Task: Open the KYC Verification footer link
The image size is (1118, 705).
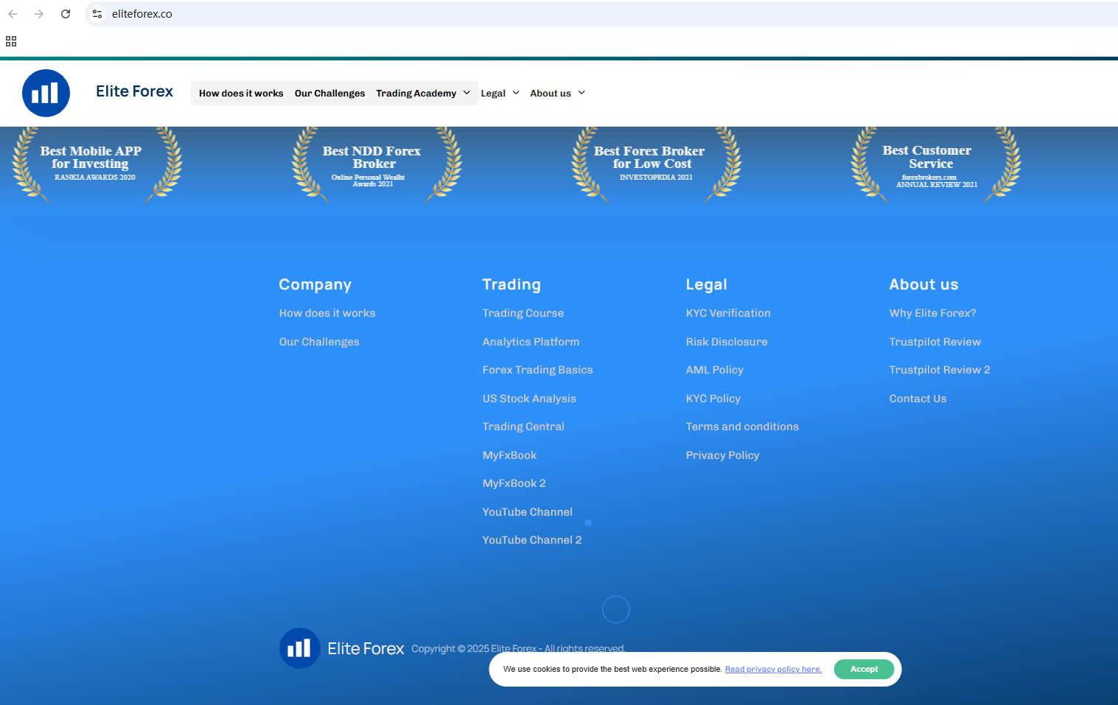Action: click(x=727, y=313)
